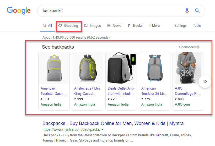Click the voice search microphone icon

click(187, 11)
